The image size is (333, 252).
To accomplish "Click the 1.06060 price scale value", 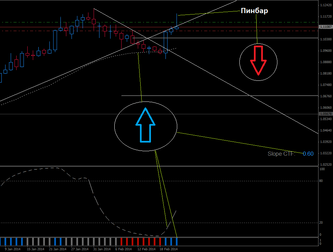I will 326,108.
